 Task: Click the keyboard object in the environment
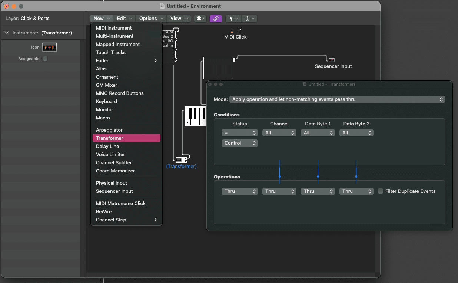[195, 116]
